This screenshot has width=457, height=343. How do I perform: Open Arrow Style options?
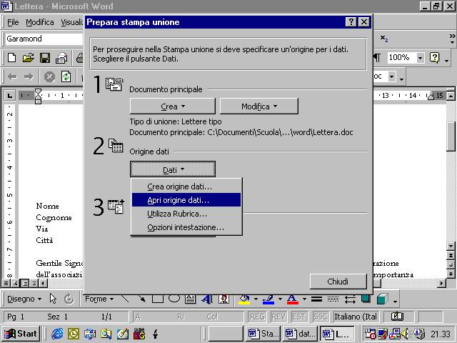pyautogui.click(x=350, y=299)
